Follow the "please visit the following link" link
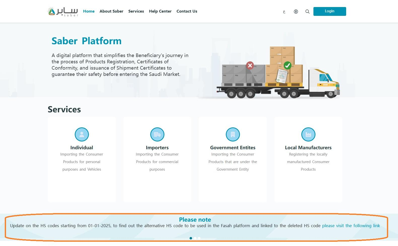This screenshot has height=246, width=398. (x=351, y=226)
